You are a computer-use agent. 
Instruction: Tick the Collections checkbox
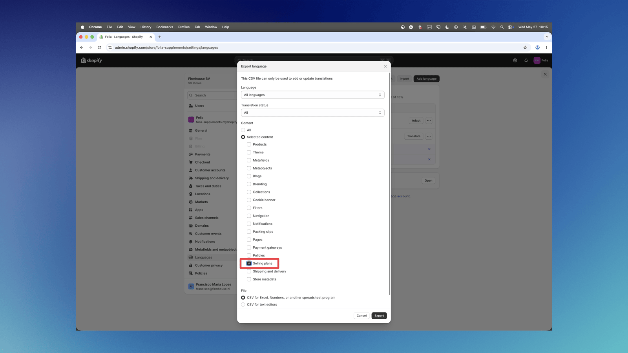tap(249, 192)
